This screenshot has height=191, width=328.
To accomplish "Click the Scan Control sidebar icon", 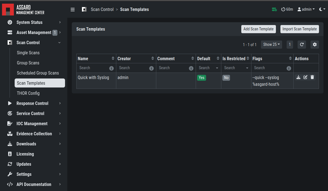I will point(10,43).
